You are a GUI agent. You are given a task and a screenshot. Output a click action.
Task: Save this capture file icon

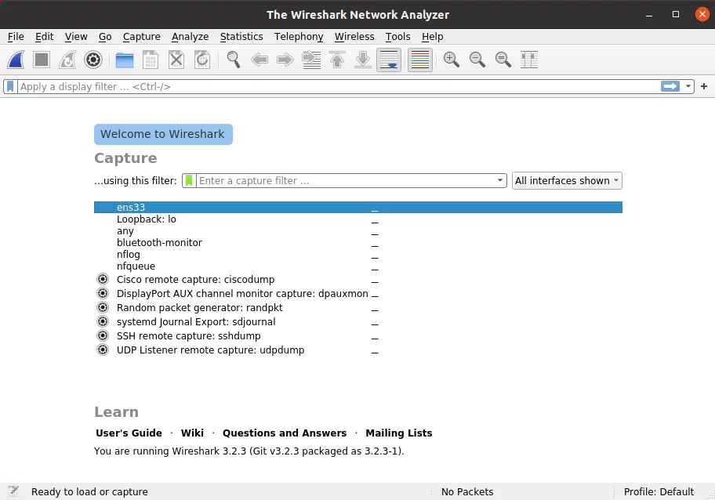(151, 60)
